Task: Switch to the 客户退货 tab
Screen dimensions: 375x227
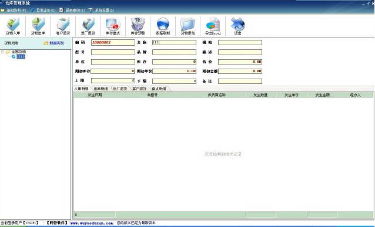Action: (139, 89)
